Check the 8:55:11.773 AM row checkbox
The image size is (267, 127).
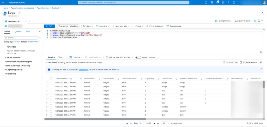click(51, 115)
